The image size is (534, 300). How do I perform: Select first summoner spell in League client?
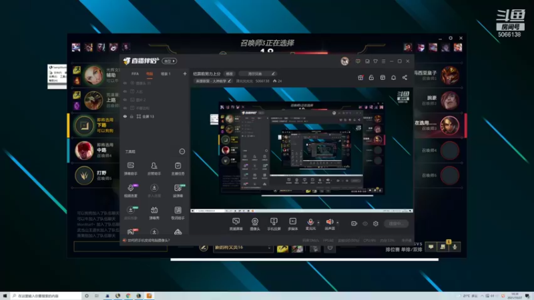(x=282, y=249)
